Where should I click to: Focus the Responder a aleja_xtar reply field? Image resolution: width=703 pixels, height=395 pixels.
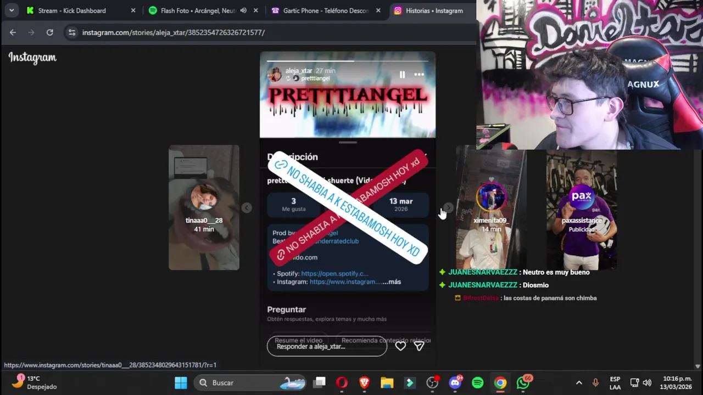(x=327, y=346)
